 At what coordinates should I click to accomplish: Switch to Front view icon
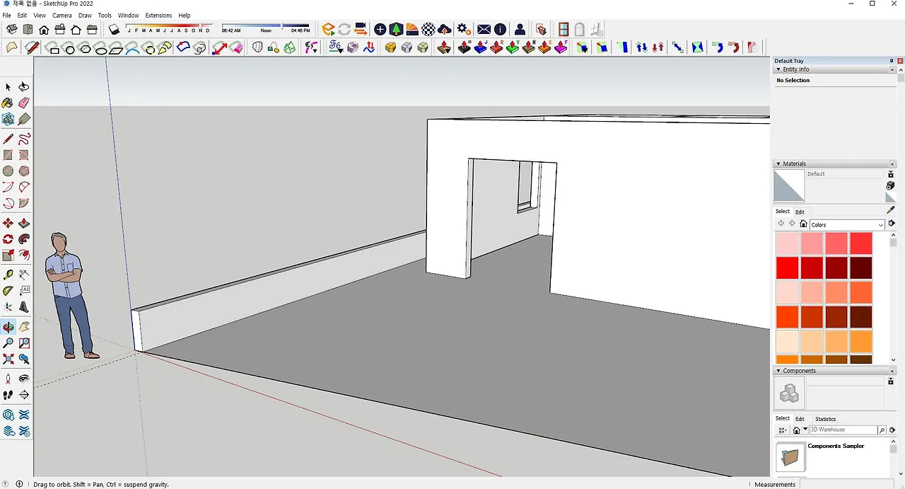[x=44, y=29]
